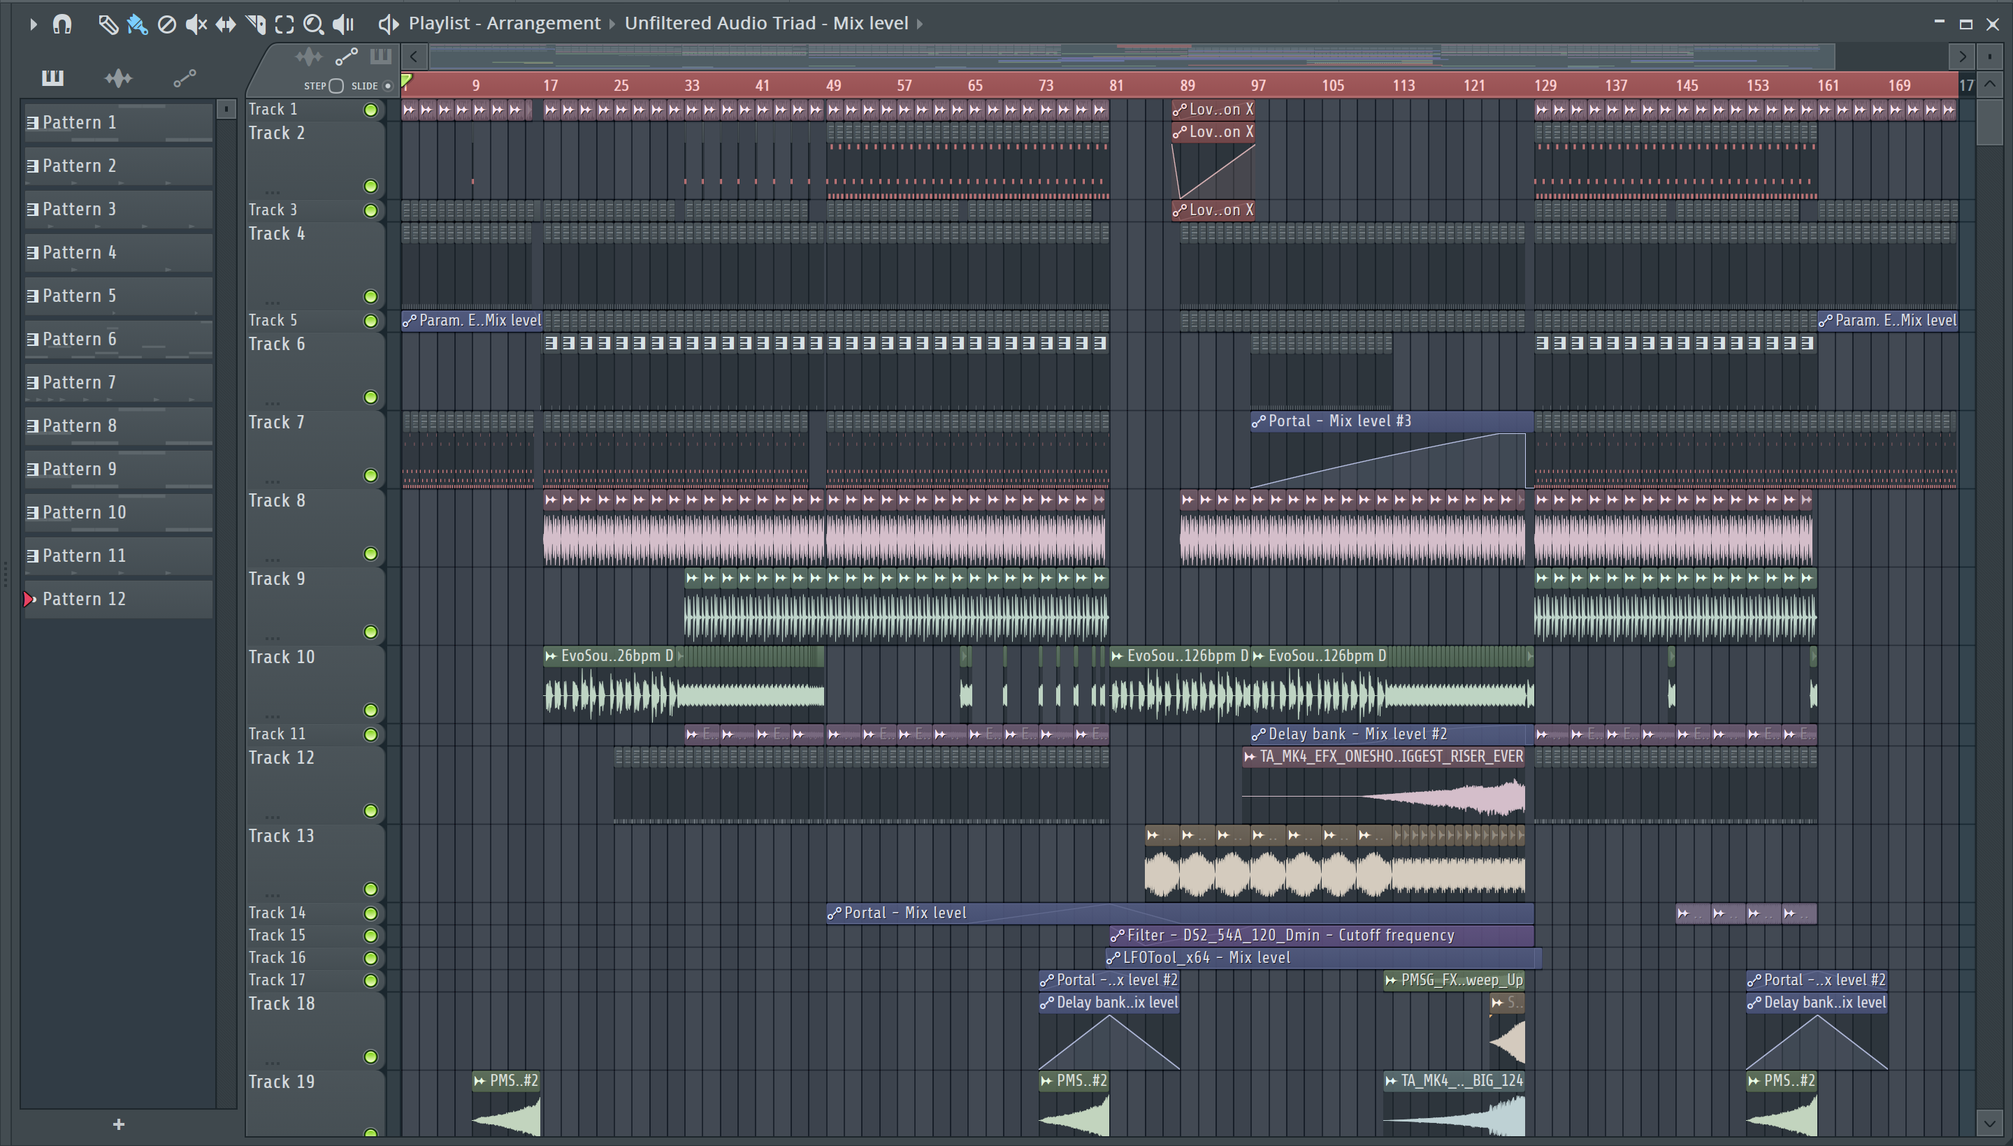The height and width of the screenshot is (1146, 2013).
Task: Select the Portal - Mix level clip on Track 14
Action: point(1179,913)
